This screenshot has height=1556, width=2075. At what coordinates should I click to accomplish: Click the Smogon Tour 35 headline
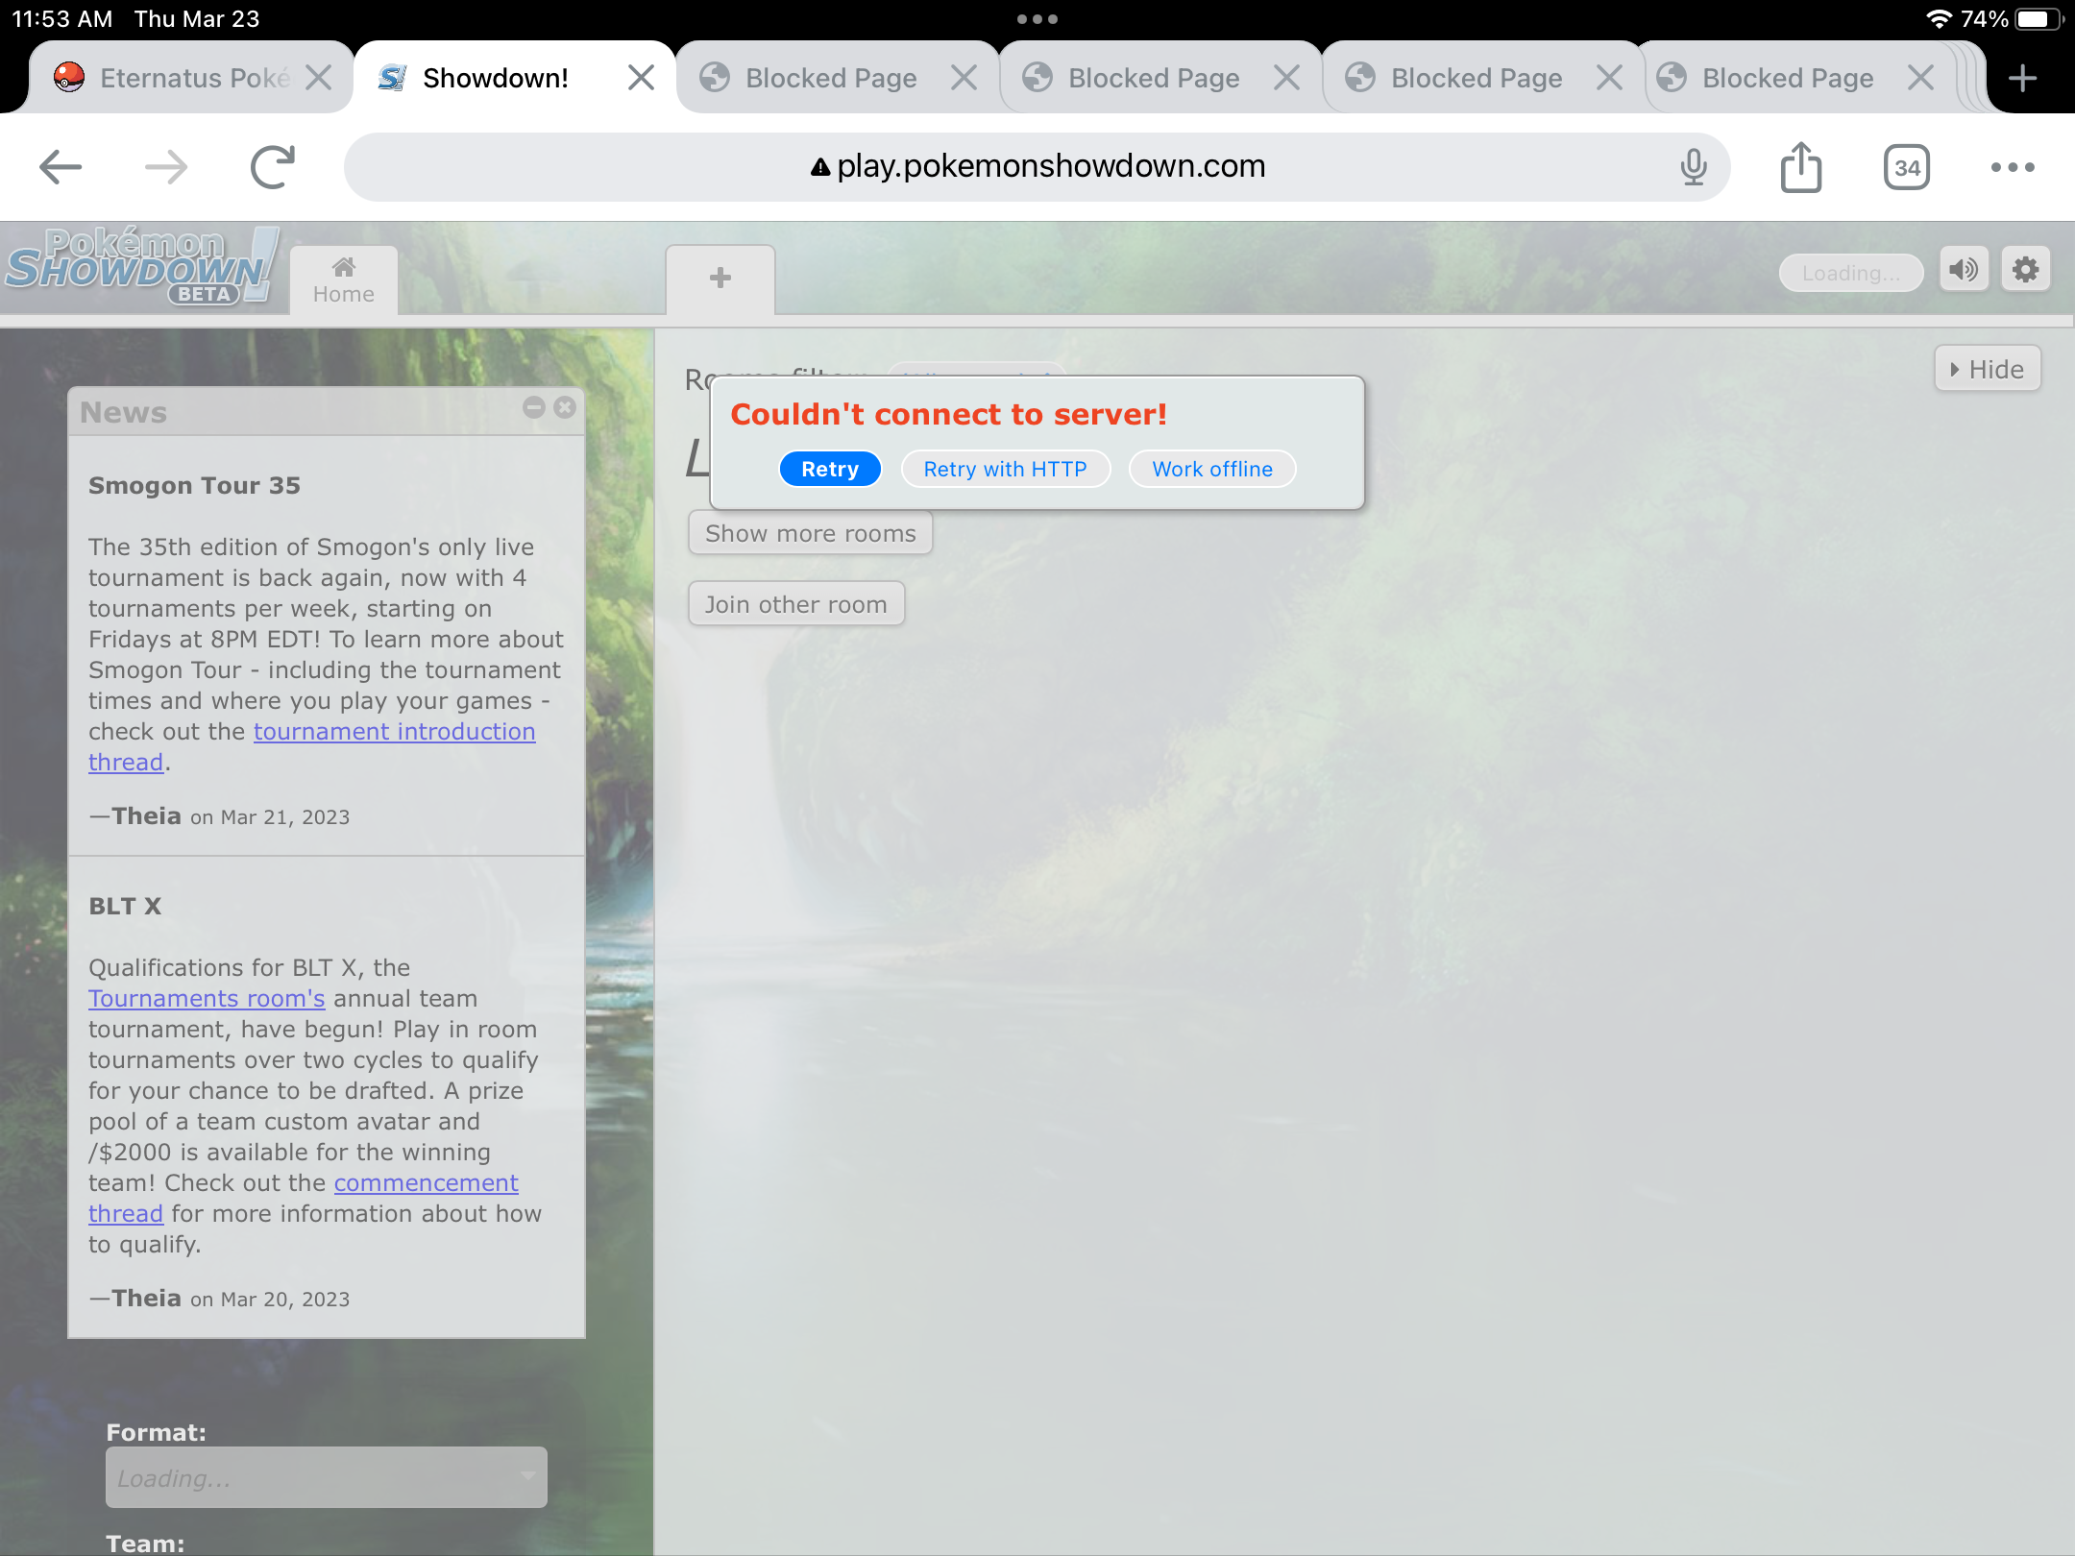[x=194, y=485]
